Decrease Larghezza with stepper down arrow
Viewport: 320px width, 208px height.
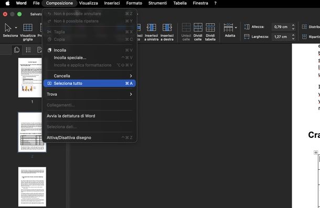293,38
